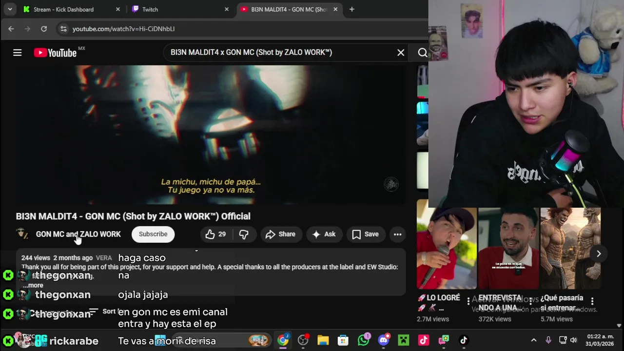Click the microphone tray icon
624x351 pixels.
[x=548, y=340]
